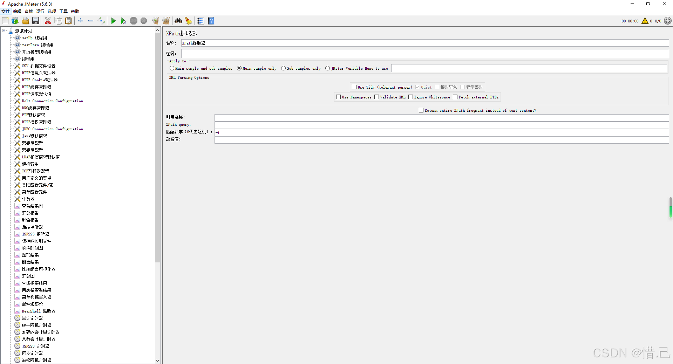
Task: Open the 帮助 menu
Action: tap(75, 12)
